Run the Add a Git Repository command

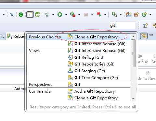coord(79,91)
